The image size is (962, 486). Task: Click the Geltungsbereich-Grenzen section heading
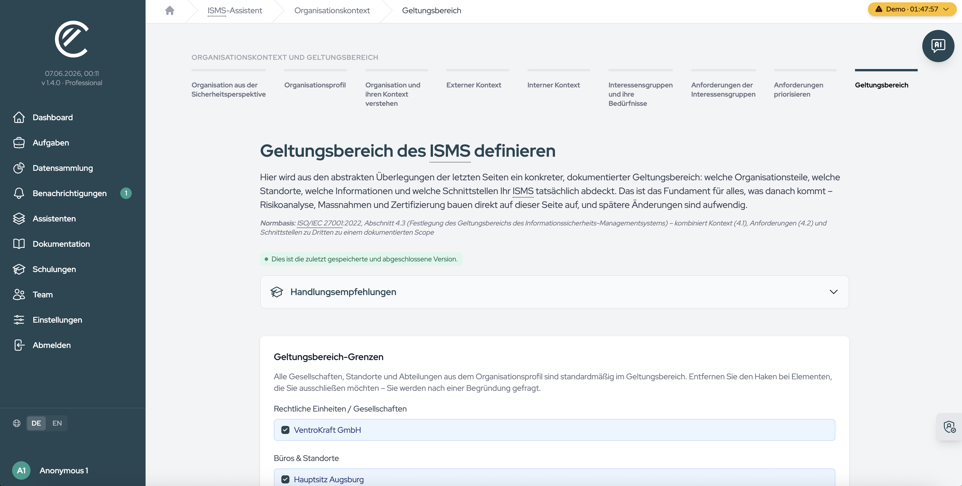pos(329,357)
